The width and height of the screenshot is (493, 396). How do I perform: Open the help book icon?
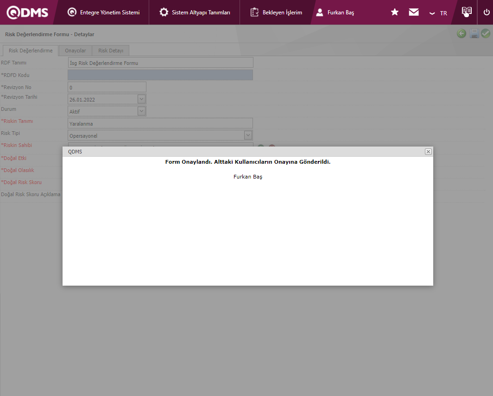[x=467, y=12]
